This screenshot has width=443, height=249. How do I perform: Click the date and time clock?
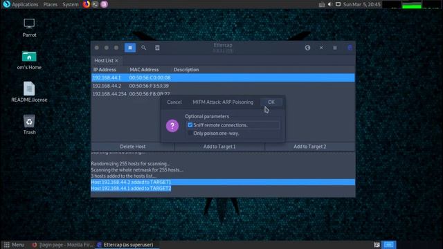[361, 4]
